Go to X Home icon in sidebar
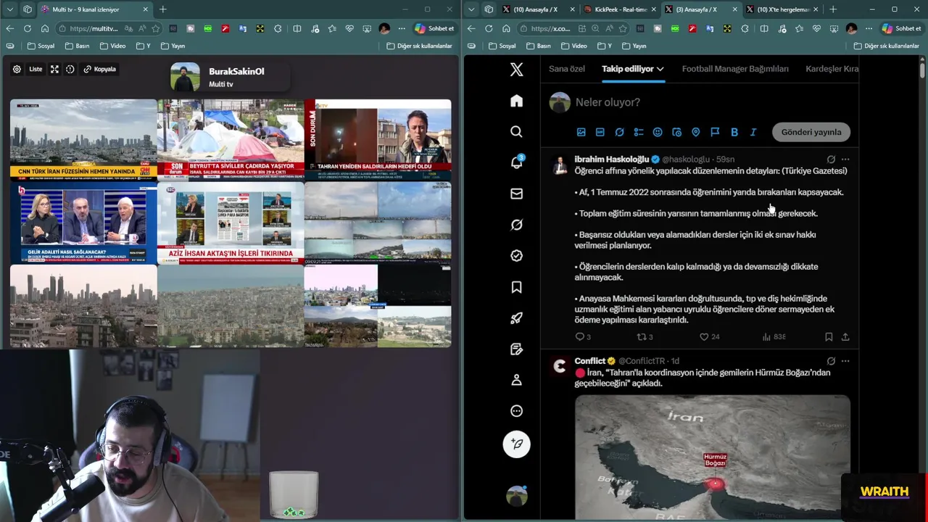This screenshot has width=928, height=522. point(516,101)
